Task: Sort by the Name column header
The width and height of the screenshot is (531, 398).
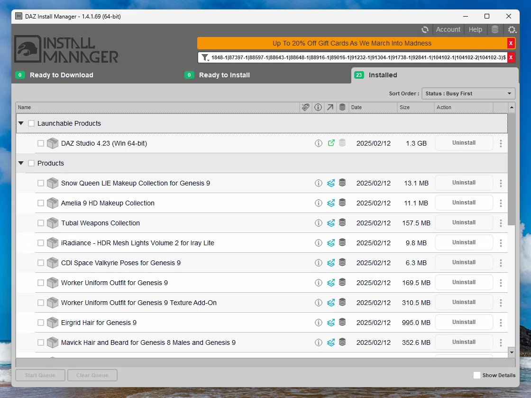Action: (157, 107)
